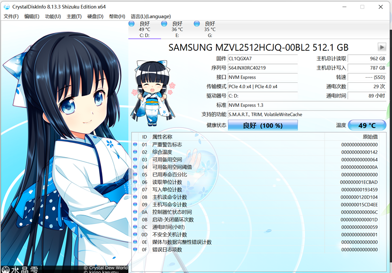This screenshot has width=392, height=273.
Task: Open the 功能(U) menu
Action: pos(53,16)
